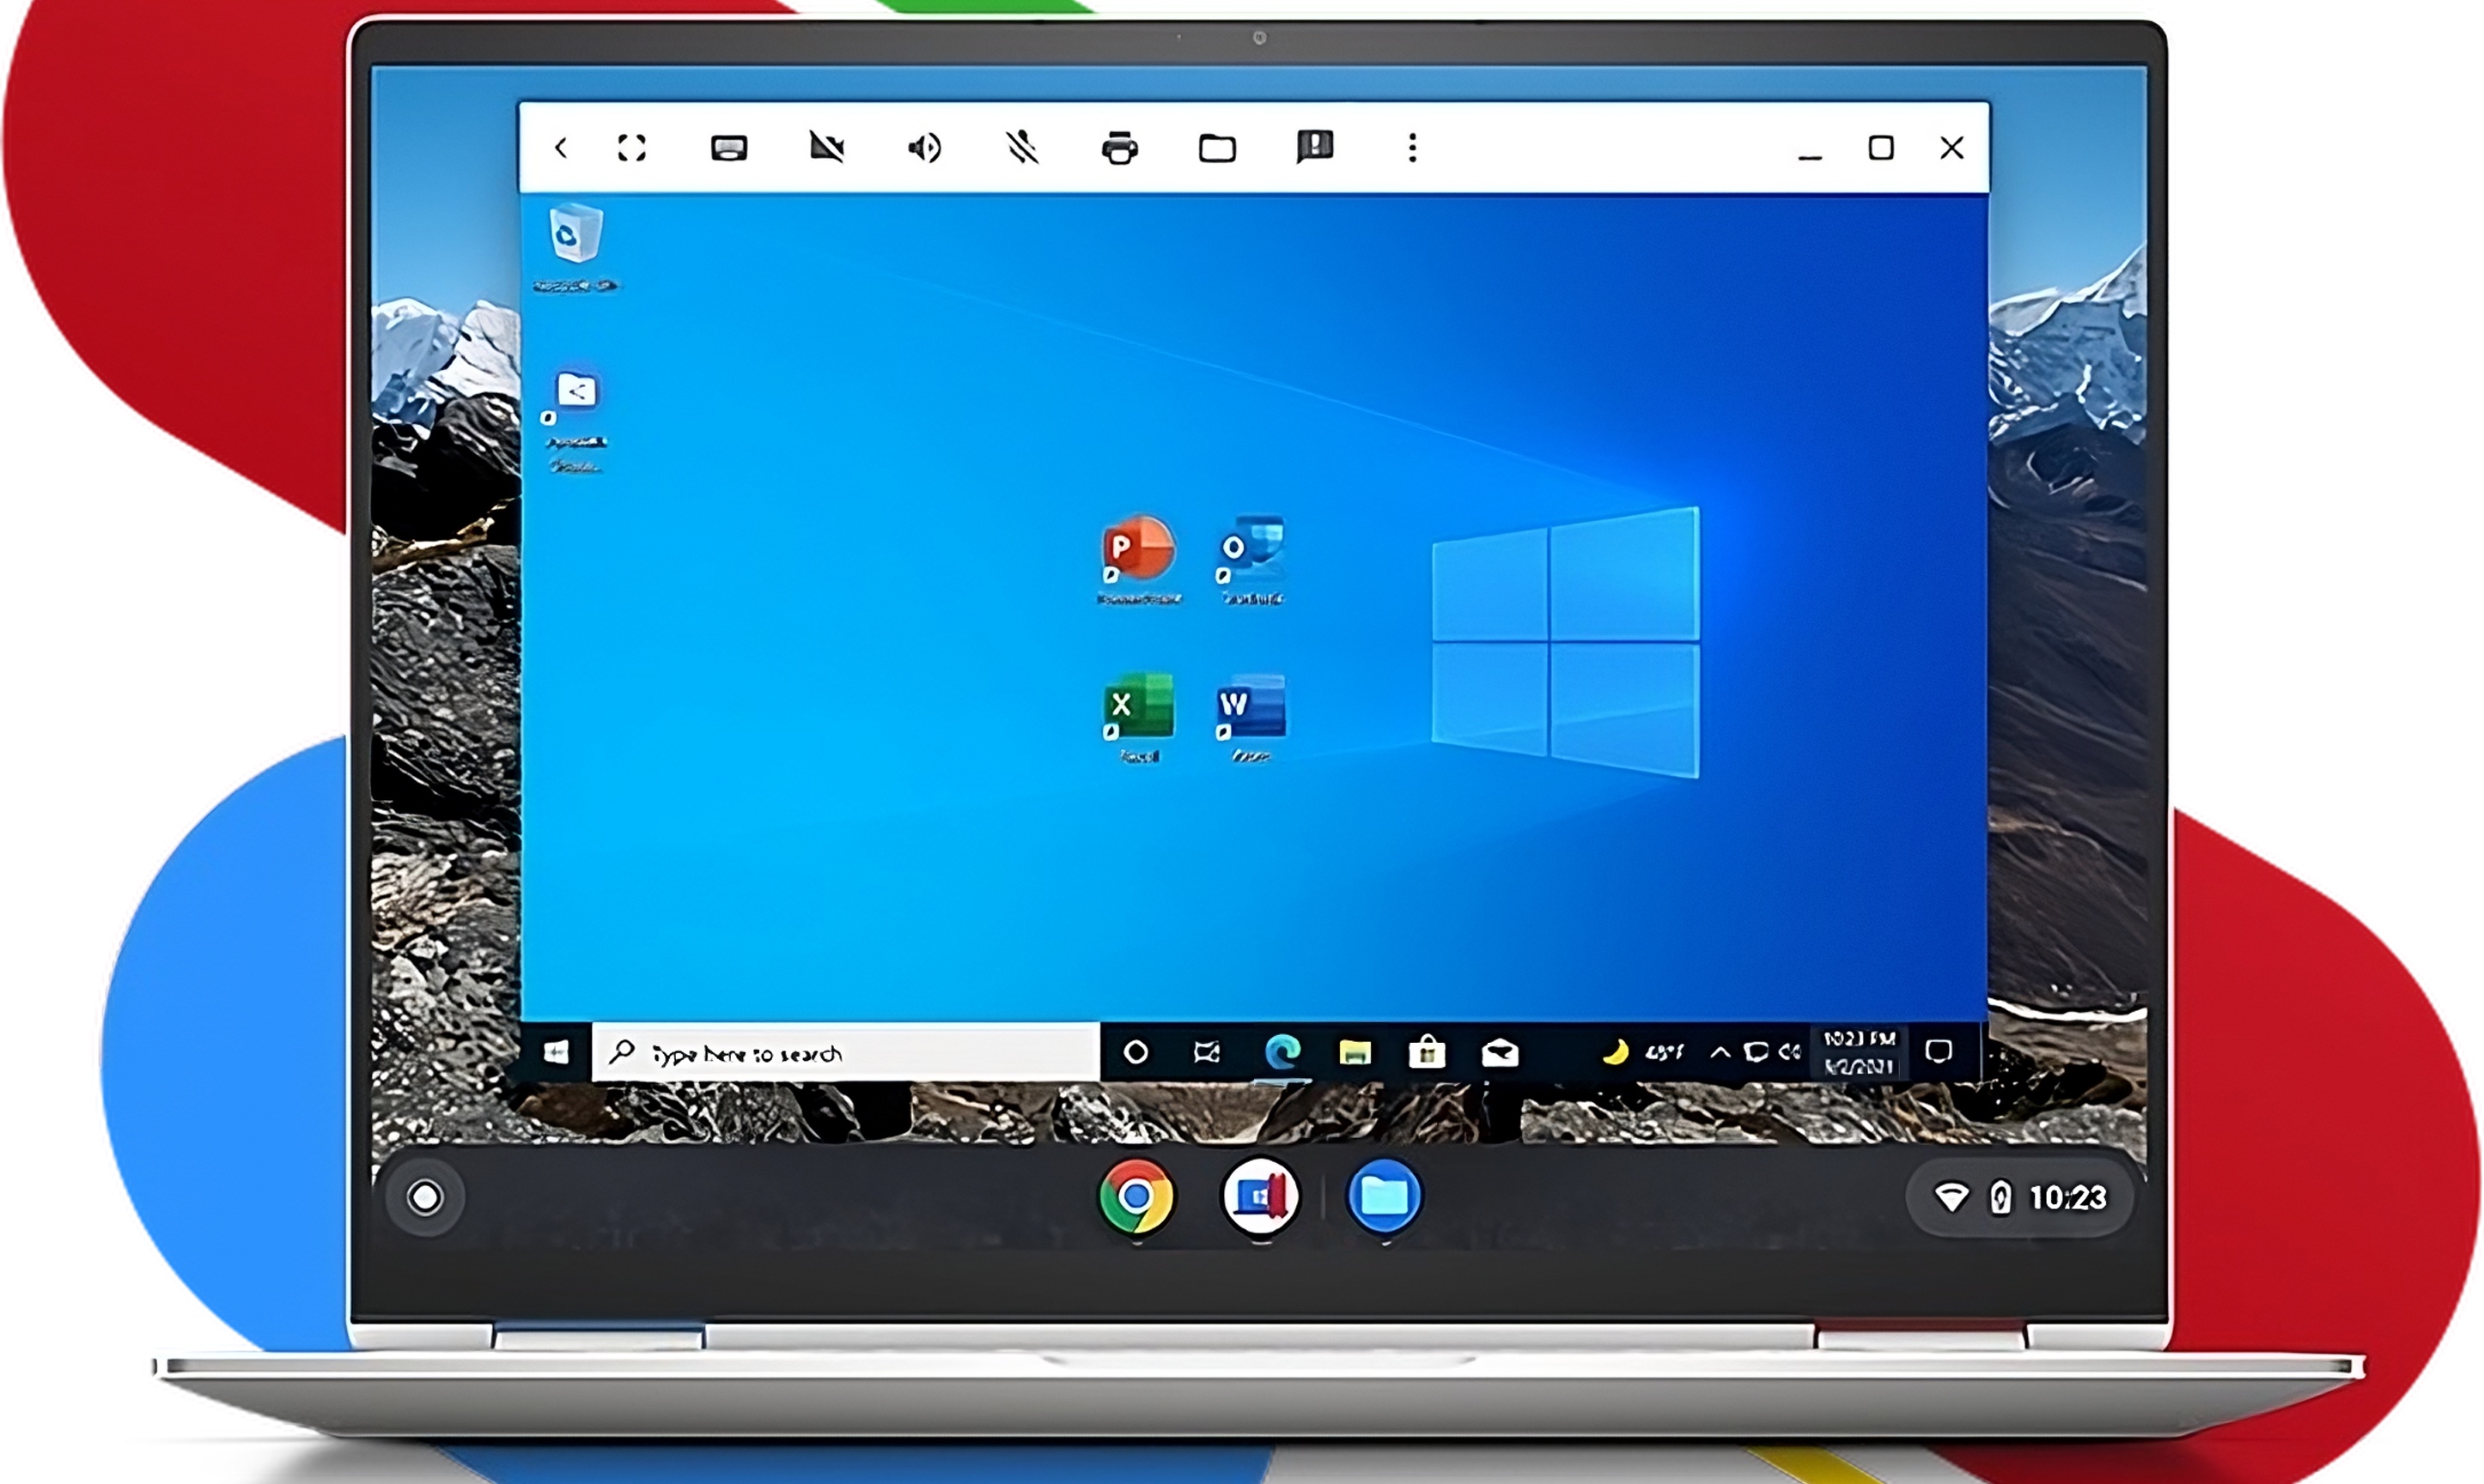This screenshot has width=2484, height=1484.
Task: Open the three-dot more options menu
Action: tap(1413, 148)
